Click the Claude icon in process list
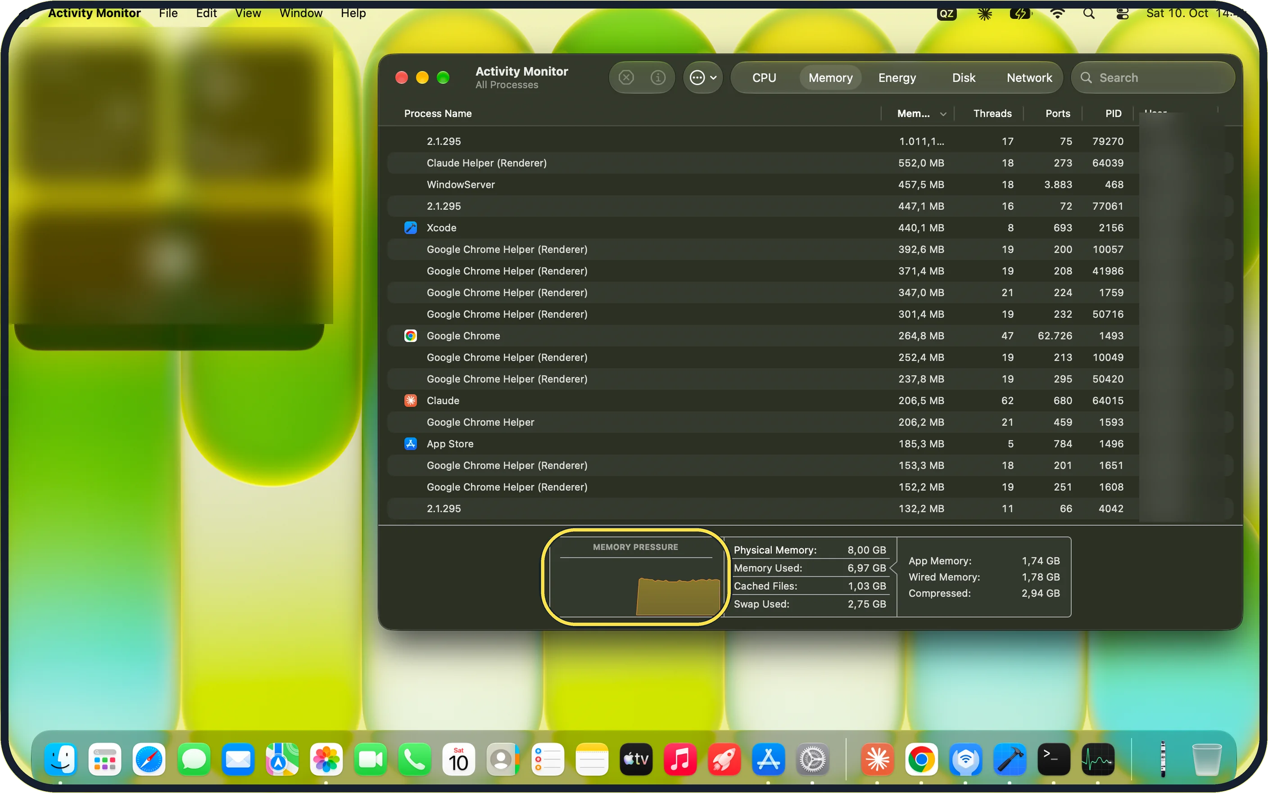1268x793 pixels. [410, 401]
